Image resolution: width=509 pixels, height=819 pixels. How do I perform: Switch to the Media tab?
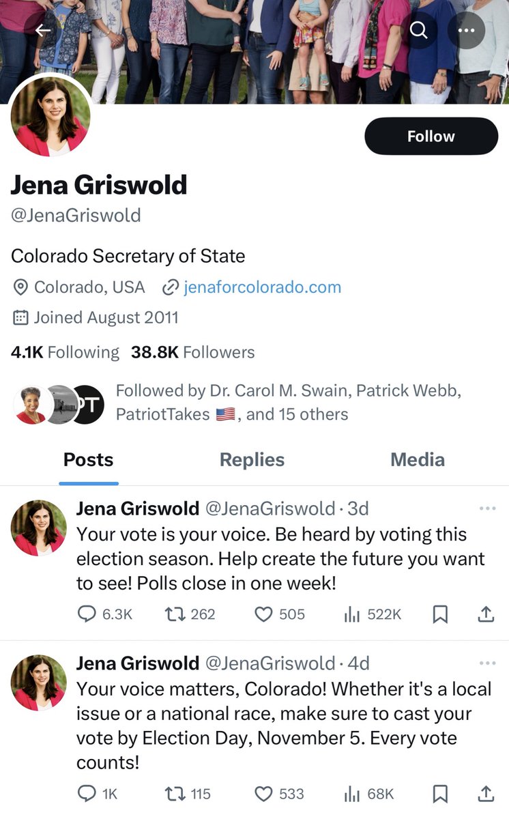[x=417, y=460]
